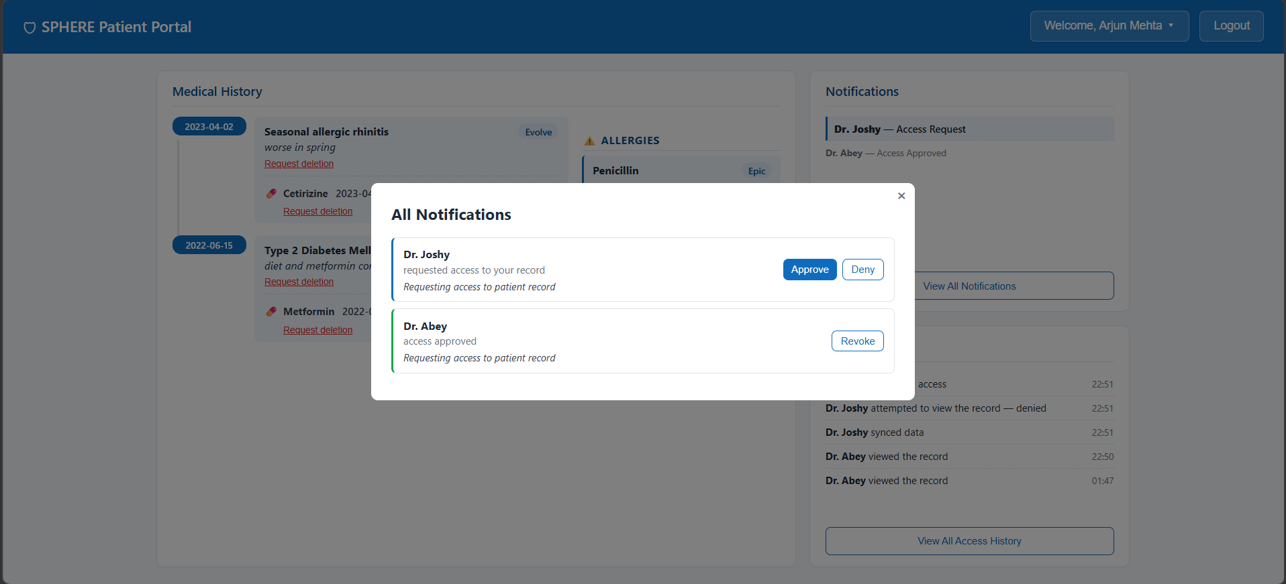Click the SPHERE shield logo icon

[30, 27]
